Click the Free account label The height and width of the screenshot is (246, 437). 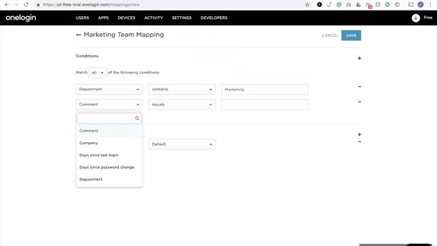coord(428,18)
